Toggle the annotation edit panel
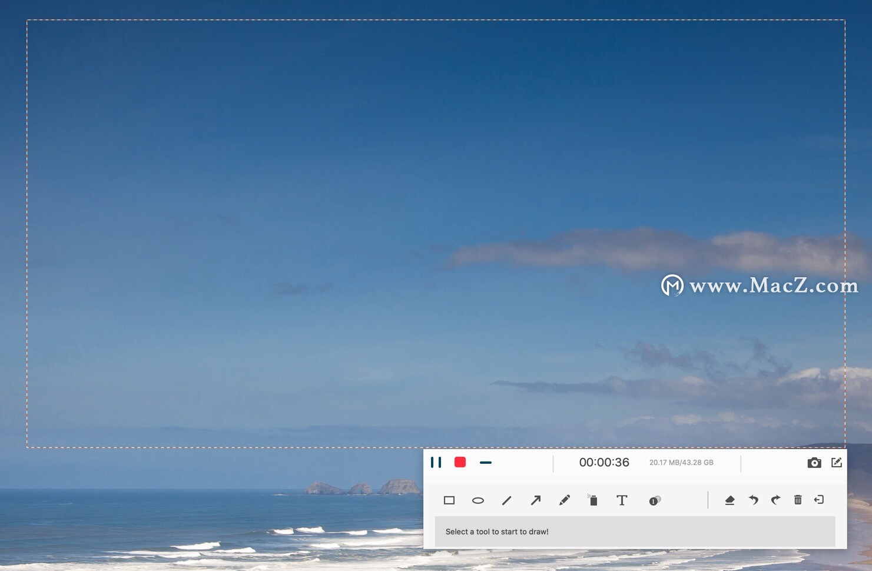The height and width of the screenshot is (571, 872). pyautogui.click(x=837, y=463)
